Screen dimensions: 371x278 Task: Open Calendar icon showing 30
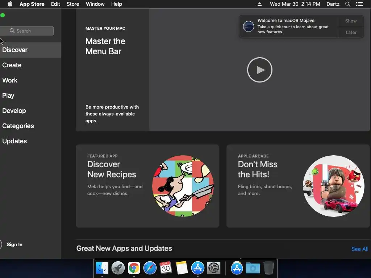point(166,268)
